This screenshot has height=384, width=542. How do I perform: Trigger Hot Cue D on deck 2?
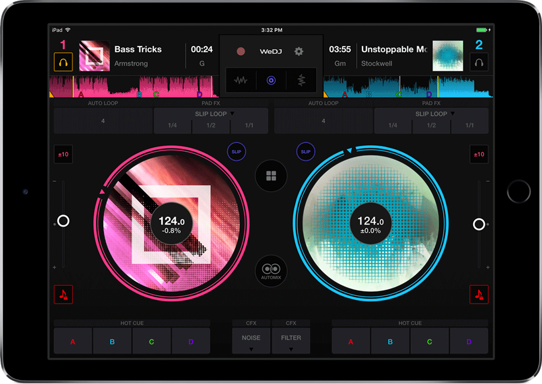coord(469,341)
